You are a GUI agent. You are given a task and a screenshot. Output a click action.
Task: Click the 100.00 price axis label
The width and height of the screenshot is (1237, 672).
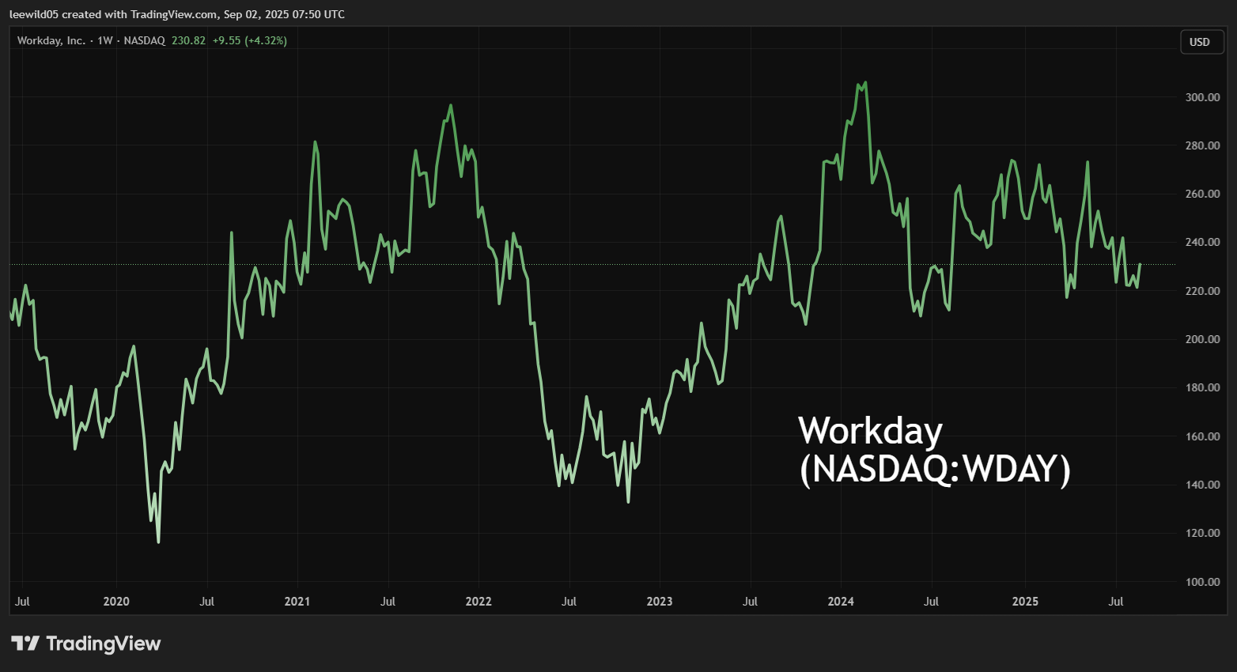tap(1202, 582)
